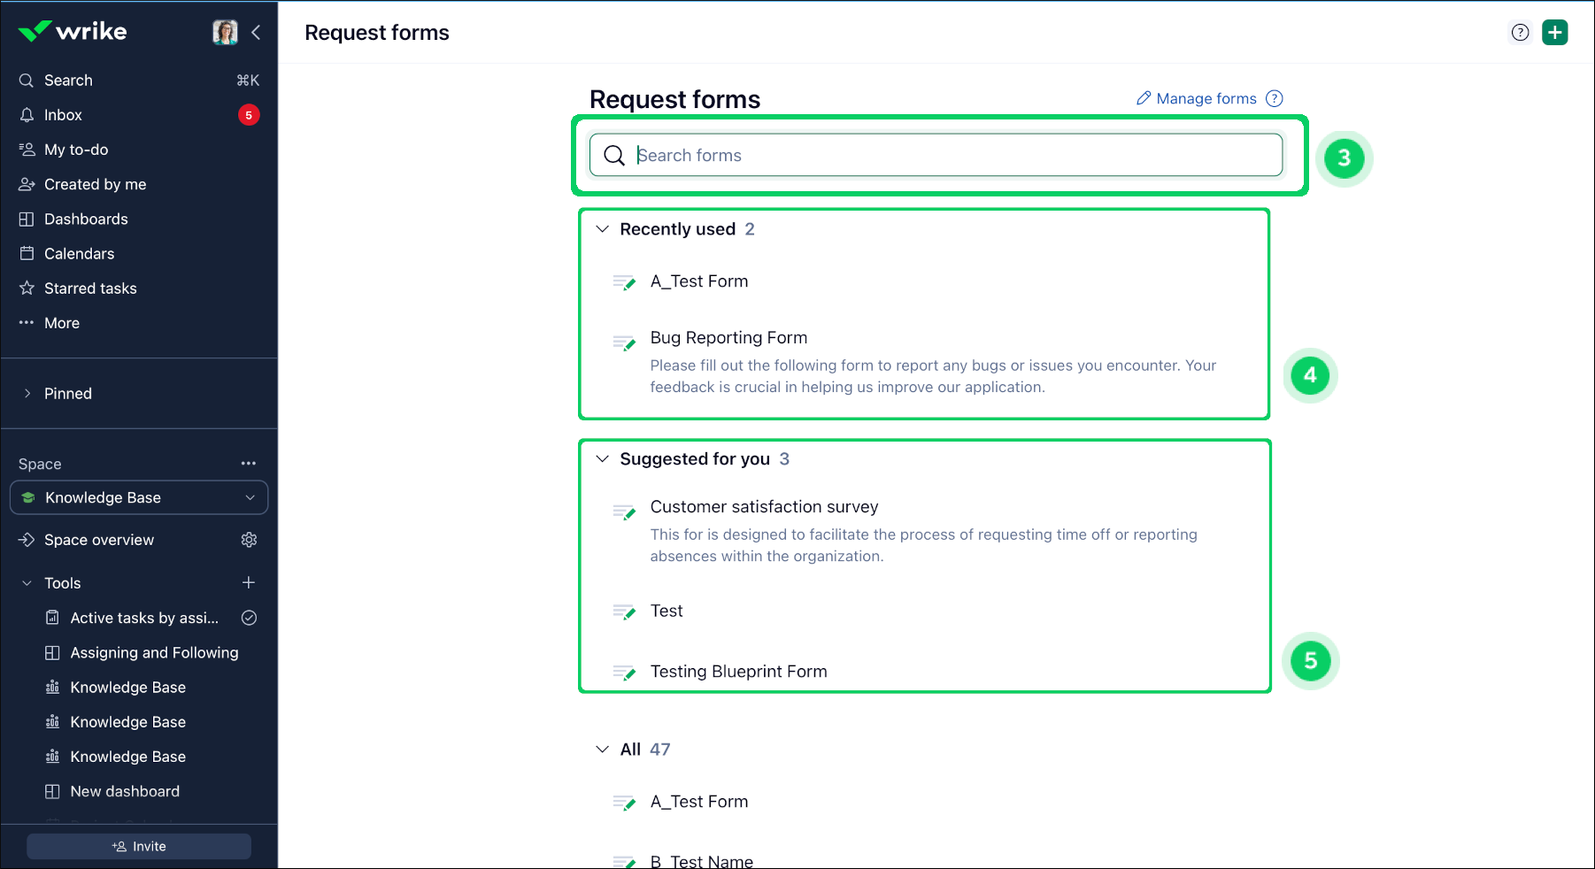Open the Search icon in sidebar
The height and width of the screenshot is (869, 1595).
coord(26,80)
